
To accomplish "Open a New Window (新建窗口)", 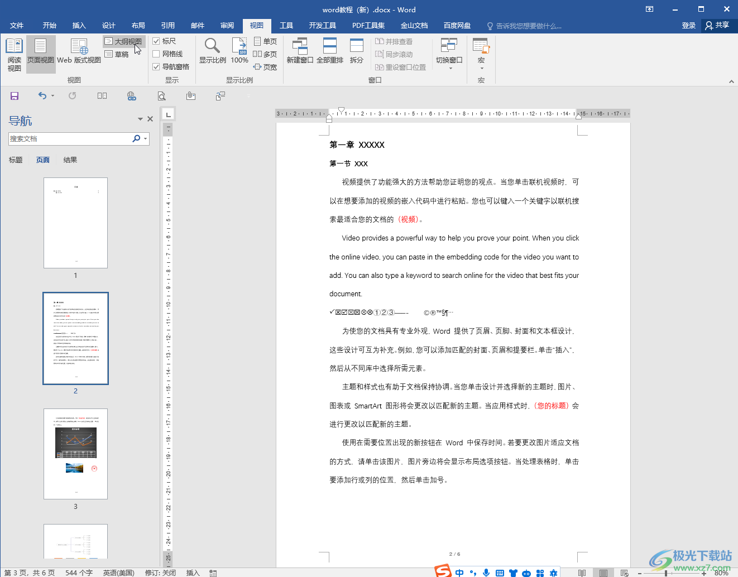I will (x=300, y=51).
